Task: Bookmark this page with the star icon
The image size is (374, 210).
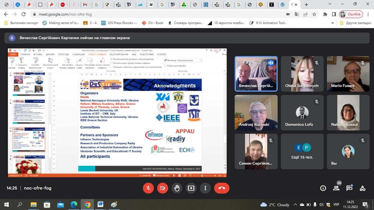Action: point(314,14)
